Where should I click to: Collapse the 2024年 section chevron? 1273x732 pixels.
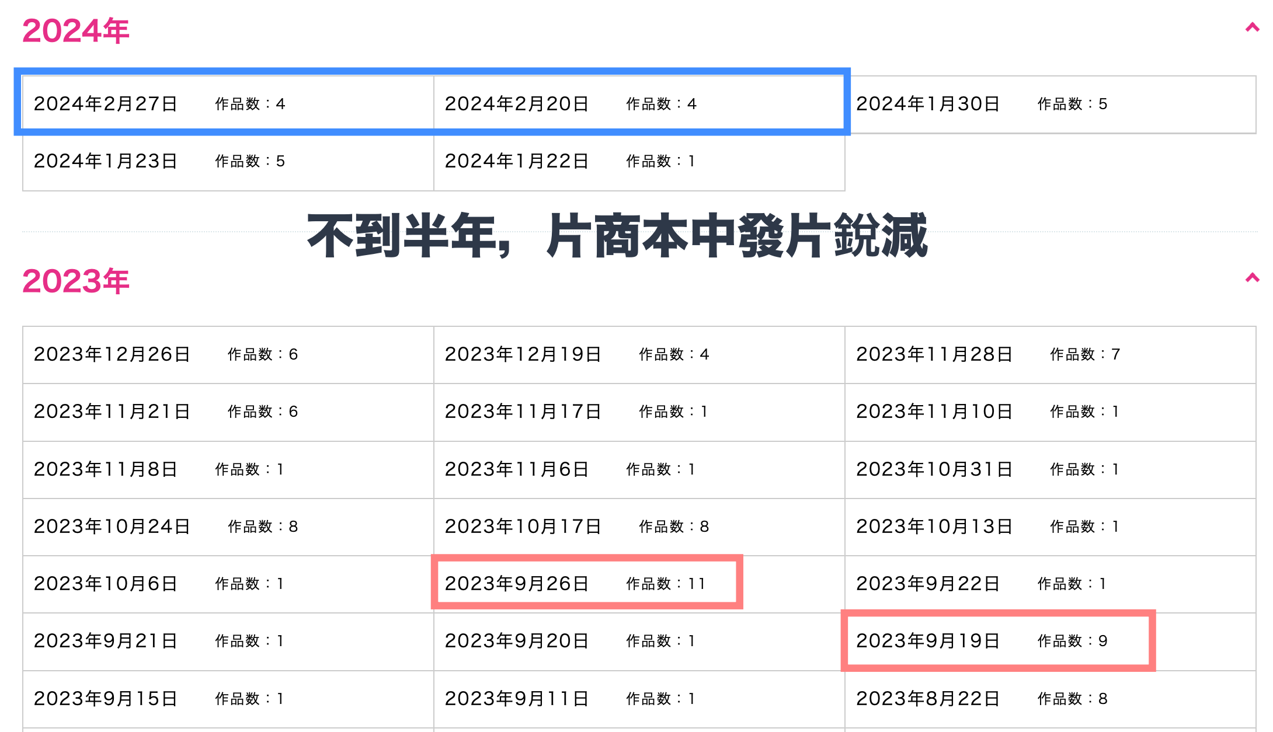click(x=1251, y=27)
